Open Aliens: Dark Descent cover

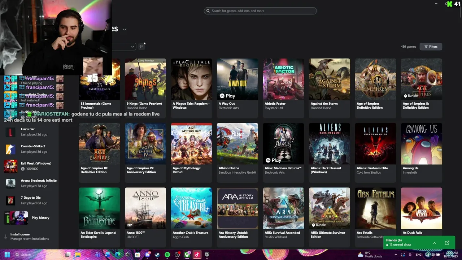point(329,144)
